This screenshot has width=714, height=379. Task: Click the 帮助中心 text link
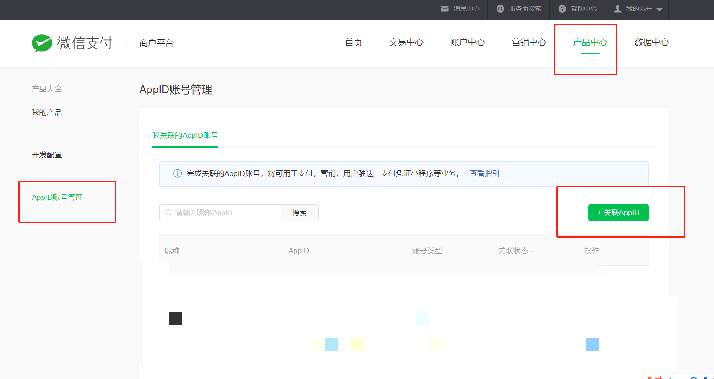[583, 9]
